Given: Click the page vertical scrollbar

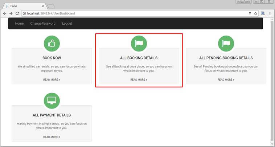Looking at the screenshot, I should 272,82.
